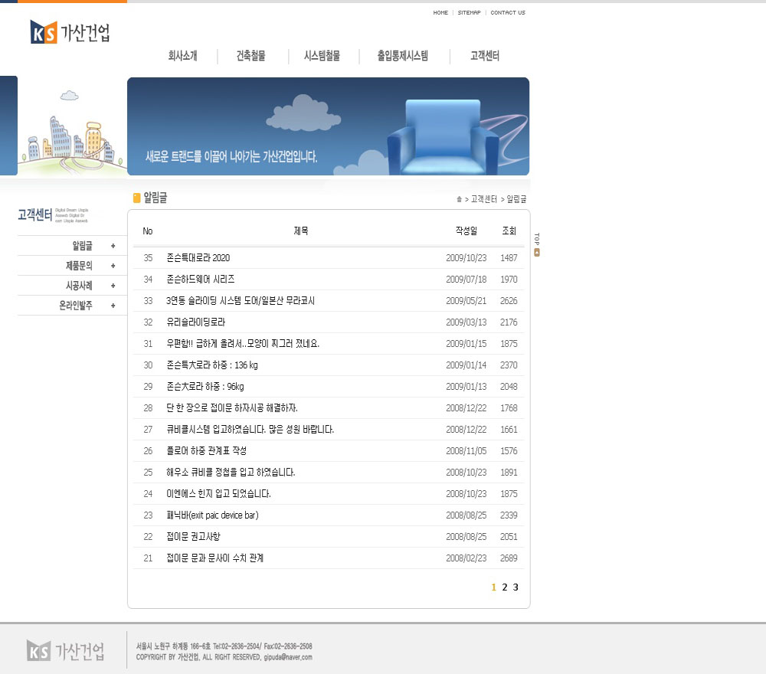Go to page 2 of the list
This screenshot has width=766, height=674.
pos(505,587)
